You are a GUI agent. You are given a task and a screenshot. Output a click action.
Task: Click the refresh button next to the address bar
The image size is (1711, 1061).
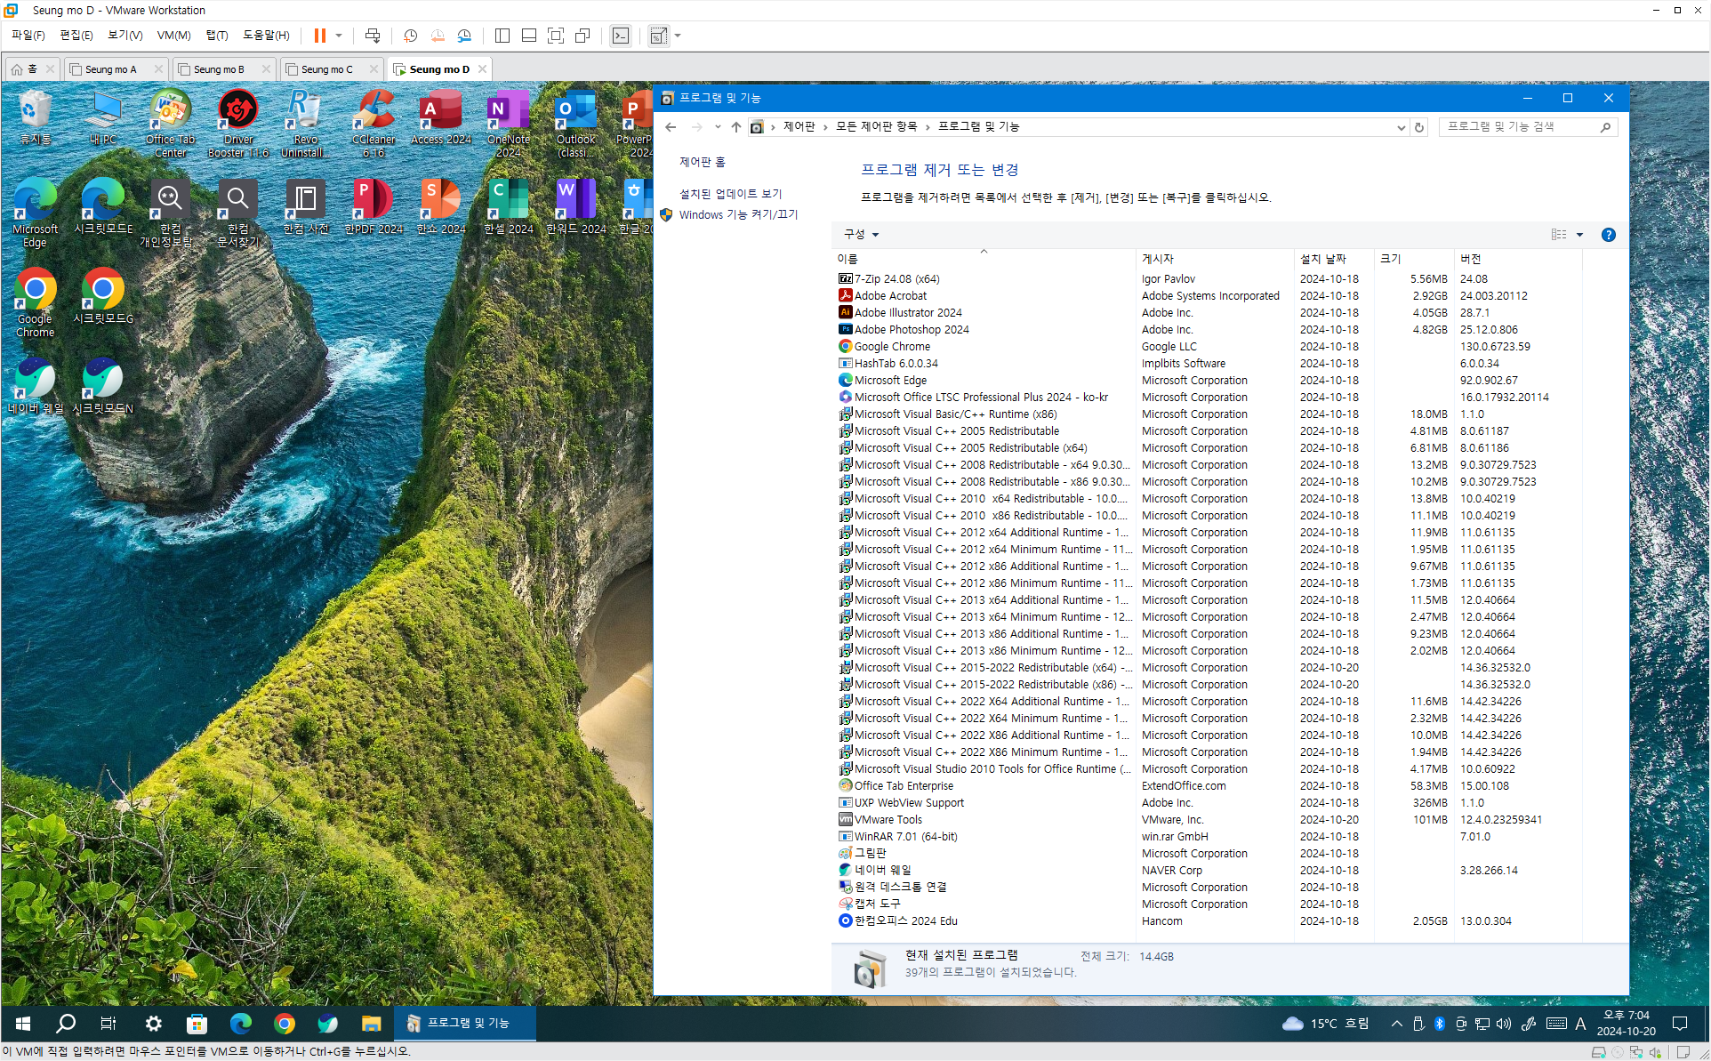[x=1419, y=127]
